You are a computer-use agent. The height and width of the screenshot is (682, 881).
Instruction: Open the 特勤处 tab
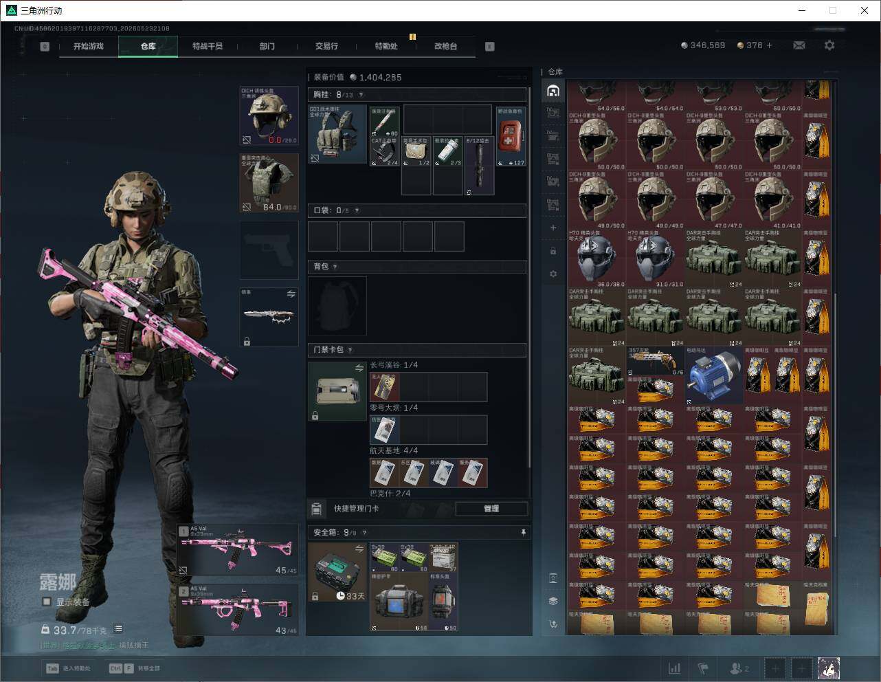386,46
